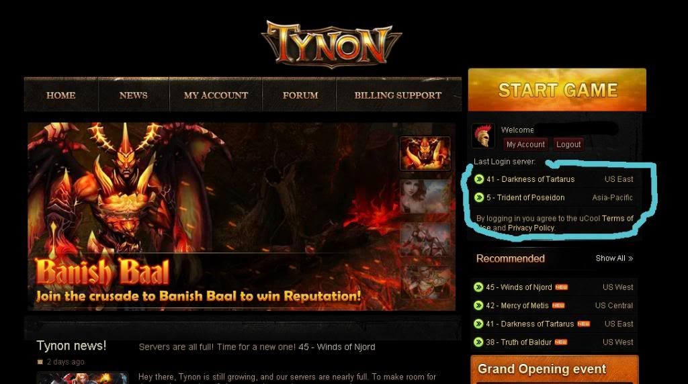
Task: Select the red-haired woman banner thumbnail
Action: pyautogui.click(x=425, y=196)
